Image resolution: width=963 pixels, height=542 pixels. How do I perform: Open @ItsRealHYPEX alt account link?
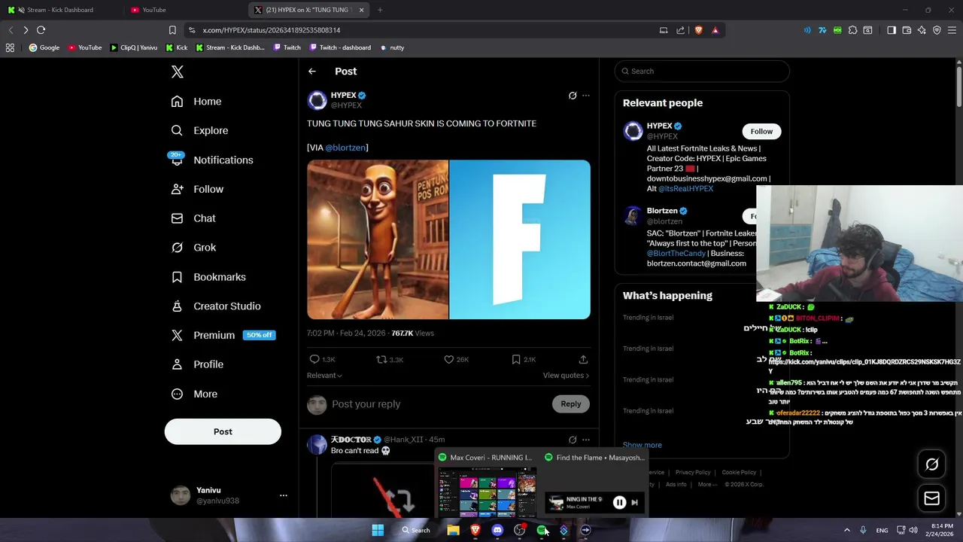[x=685, y=189]
